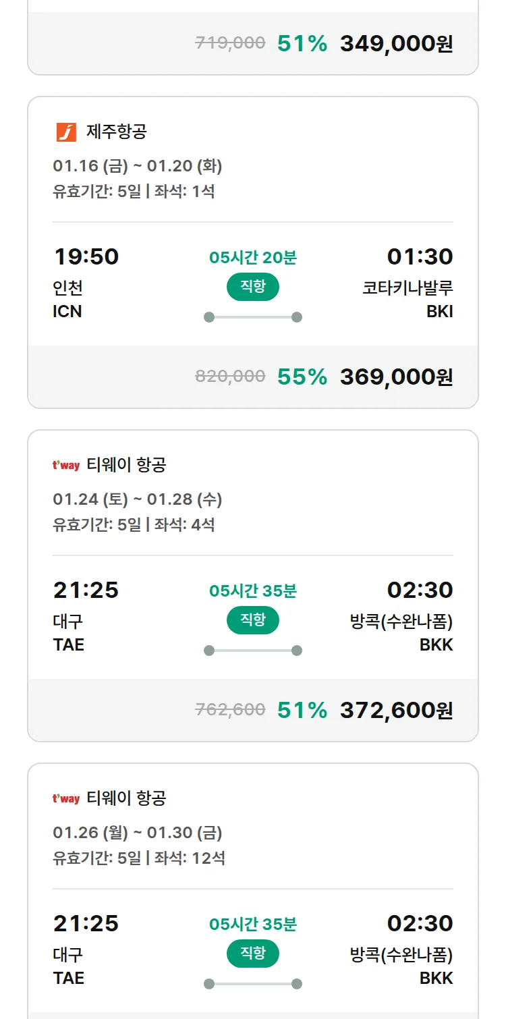Viewport: 506px width, 1019px height.
Task: Tap the 직항 badge on the 01.24 t'way flight
Action: pyautogui.click(x=252, y=620)
